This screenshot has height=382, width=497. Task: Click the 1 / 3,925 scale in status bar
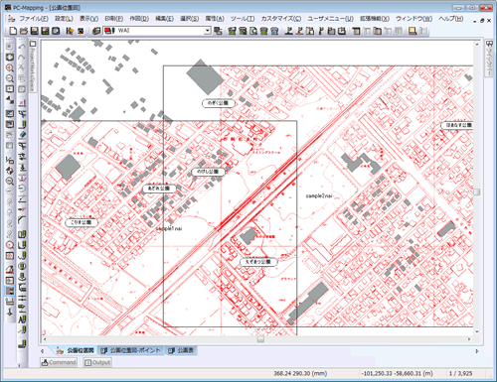click(460, 374)
